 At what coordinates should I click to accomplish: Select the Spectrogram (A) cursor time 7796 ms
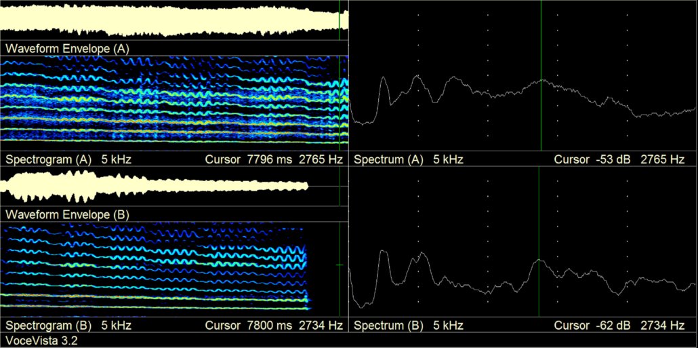pos(269,159)
